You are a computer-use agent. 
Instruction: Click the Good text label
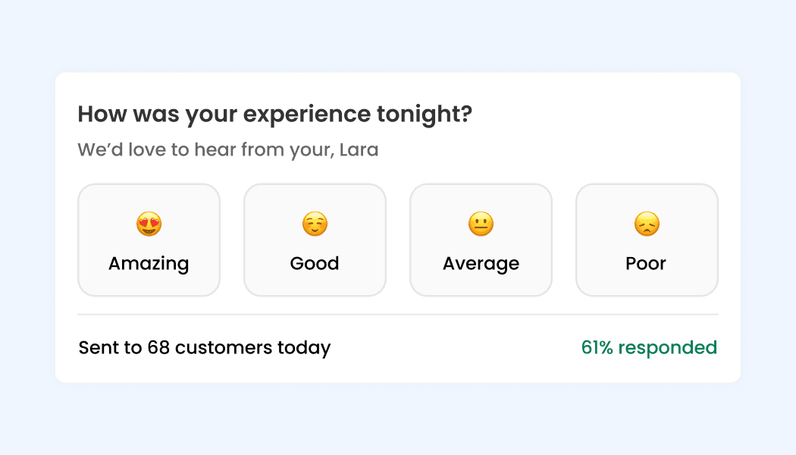pos(315,263)
